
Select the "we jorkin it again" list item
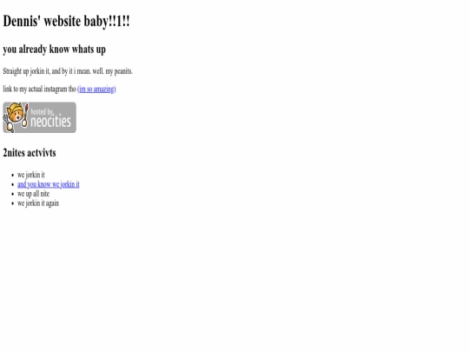[x=38, y=203]
